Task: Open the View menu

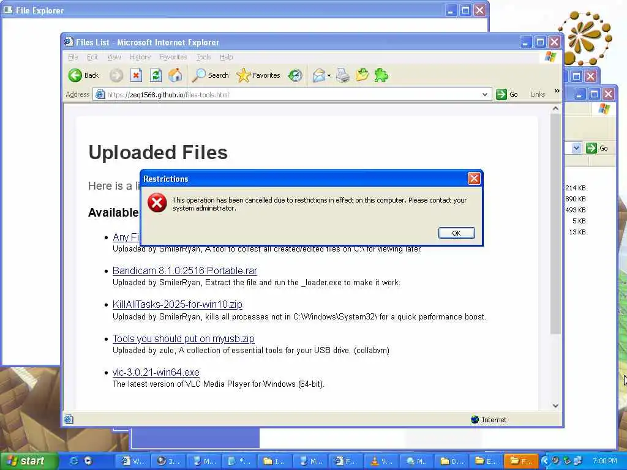Action: click(114, 57)
